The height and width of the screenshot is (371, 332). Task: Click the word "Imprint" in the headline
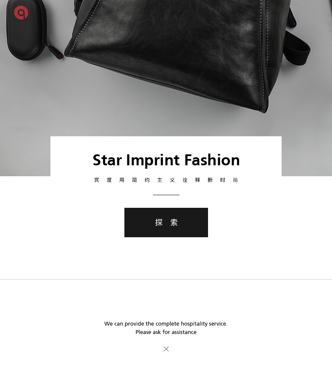pos(153,161)
